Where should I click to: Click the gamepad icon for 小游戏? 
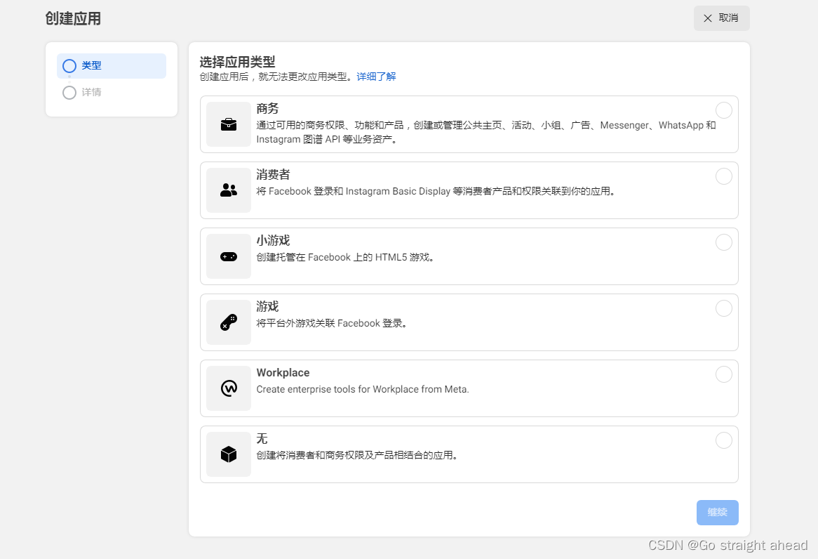pyautogui.click(x=229, y=256)
